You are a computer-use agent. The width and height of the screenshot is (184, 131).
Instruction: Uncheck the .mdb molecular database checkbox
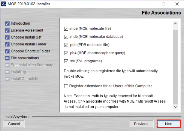click(x=66, y=37)
